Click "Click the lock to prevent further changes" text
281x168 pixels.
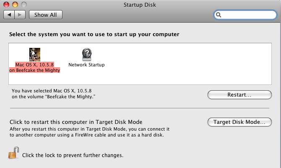click(x=73, y=155)
